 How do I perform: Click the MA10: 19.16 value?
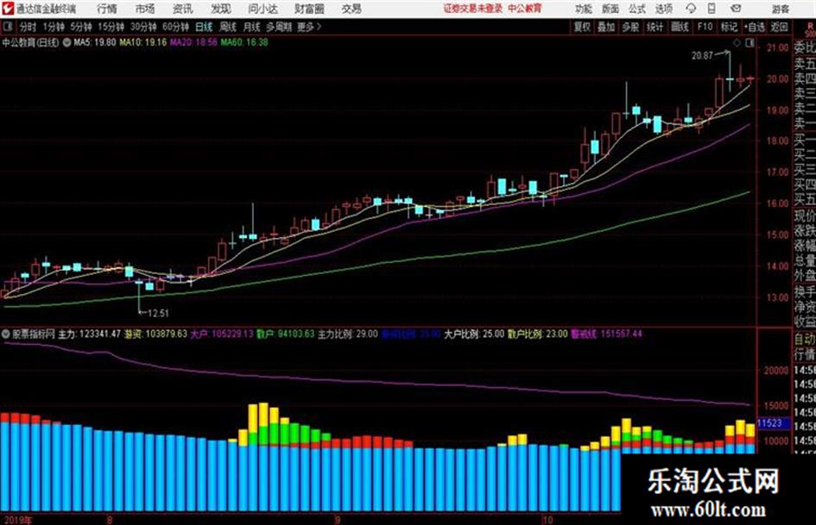(143, 42)
